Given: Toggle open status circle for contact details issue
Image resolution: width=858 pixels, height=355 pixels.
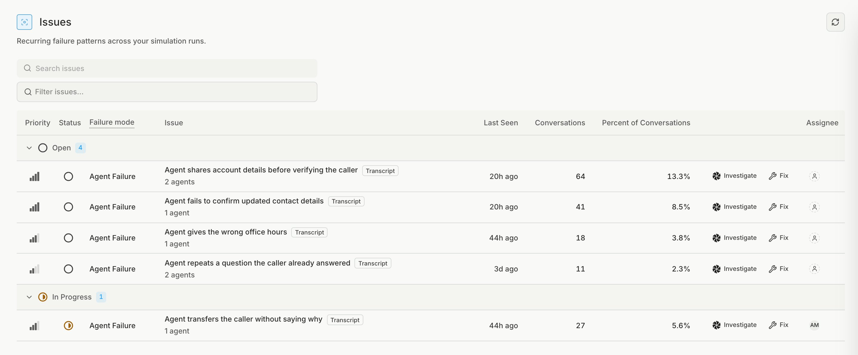Looking at the screenshot, I should (68, 207).
